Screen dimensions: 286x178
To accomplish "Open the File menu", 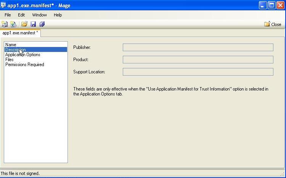I will point(8,15).
